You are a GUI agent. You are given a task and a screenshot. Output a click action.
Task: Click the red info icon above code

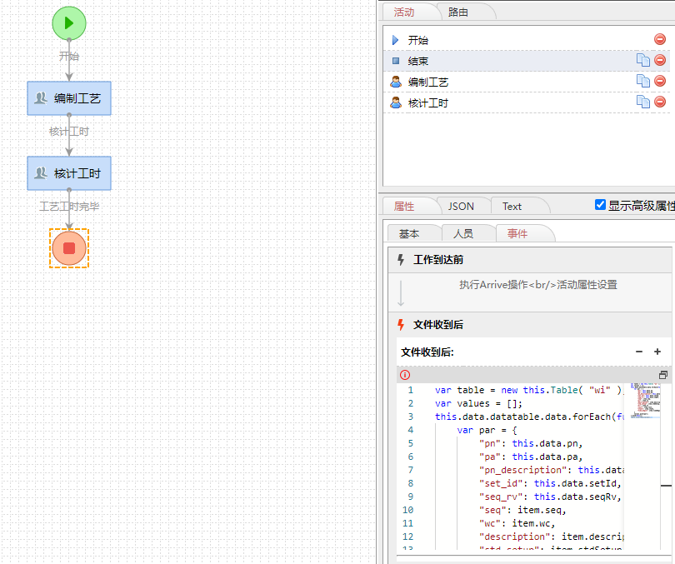tap(405, 375)
